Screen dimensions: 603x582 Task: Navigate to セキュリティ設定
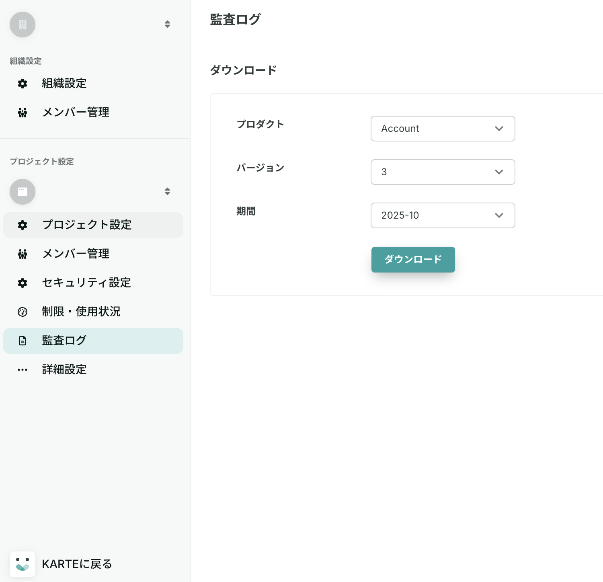click(93, 283)
